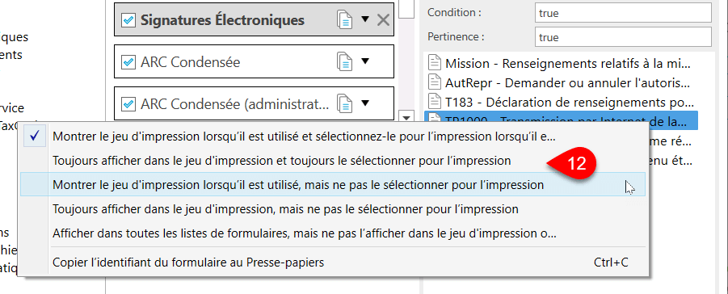
Task: Open the ARC Condensée dropdown arrow
Action: tap(365, 61)
